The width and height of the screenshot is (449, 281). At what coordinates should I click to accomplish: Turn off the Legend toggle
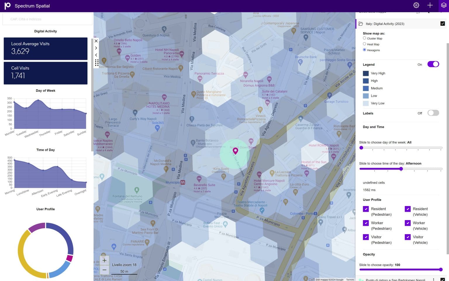(x=433, y=64)
